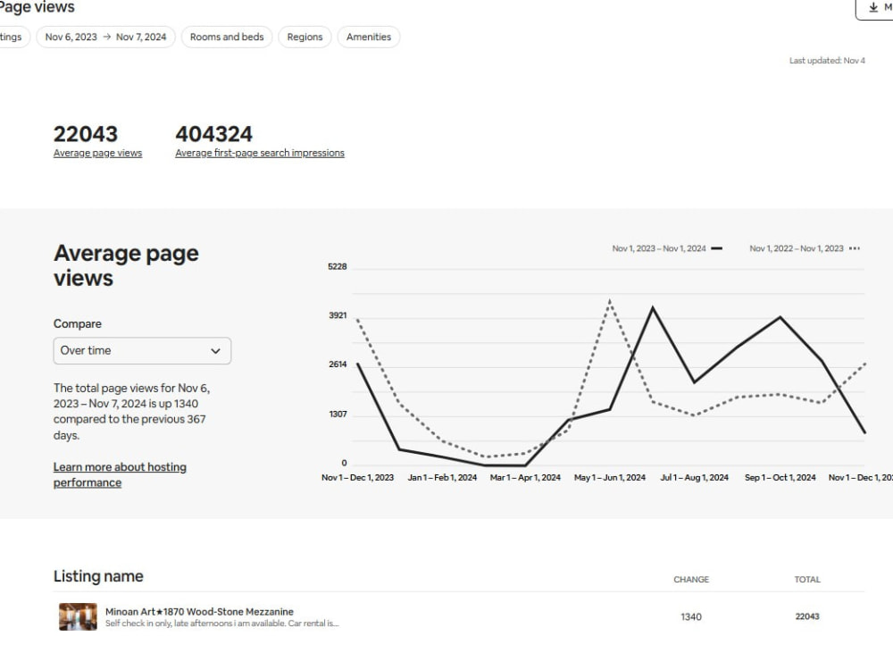Open the Minoan Art listing thumbnail
Viewport: 893px width, 670px height.
tap(78, 616)
